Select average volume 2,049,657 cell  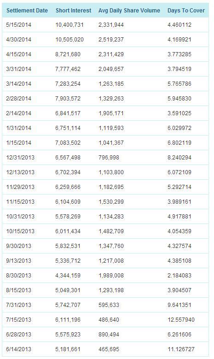pyautogui.click(x=111, y=69)
